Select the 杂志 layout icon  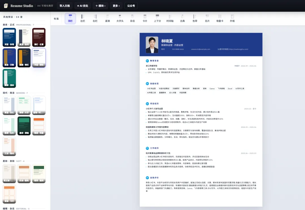coord(132,19)
